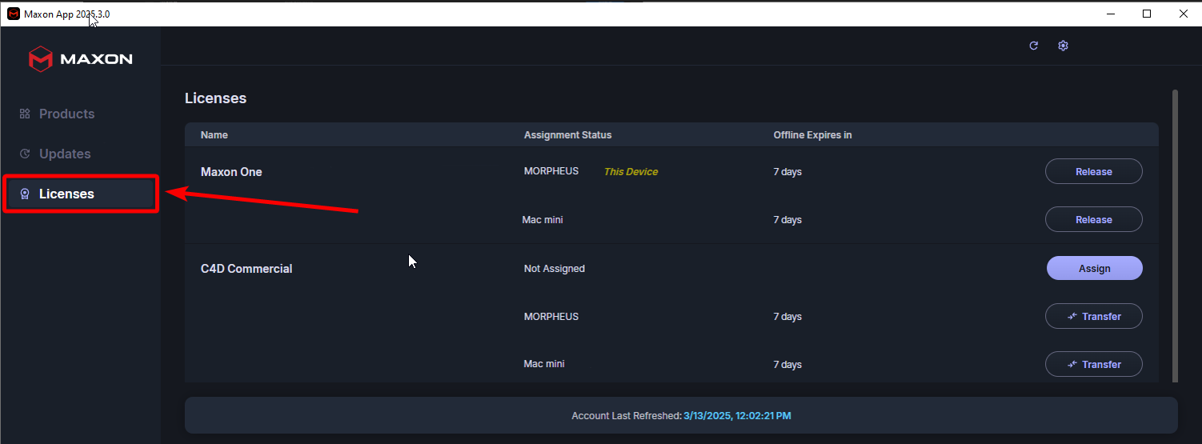The image size is (1202, 444).
Task: Close the Maxon App window
Action: (x=1184, y=14)
